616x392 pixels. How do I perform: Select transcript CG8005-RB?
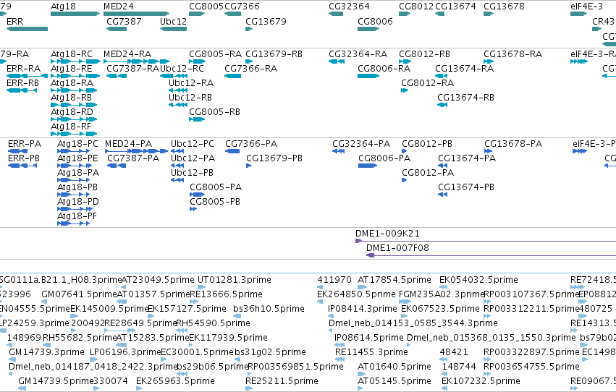214,112
